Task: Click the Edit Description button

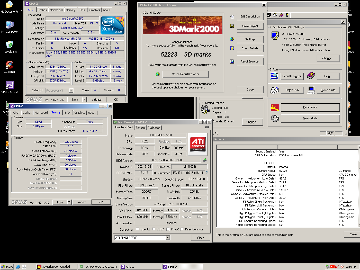Action: click(250, 17)
